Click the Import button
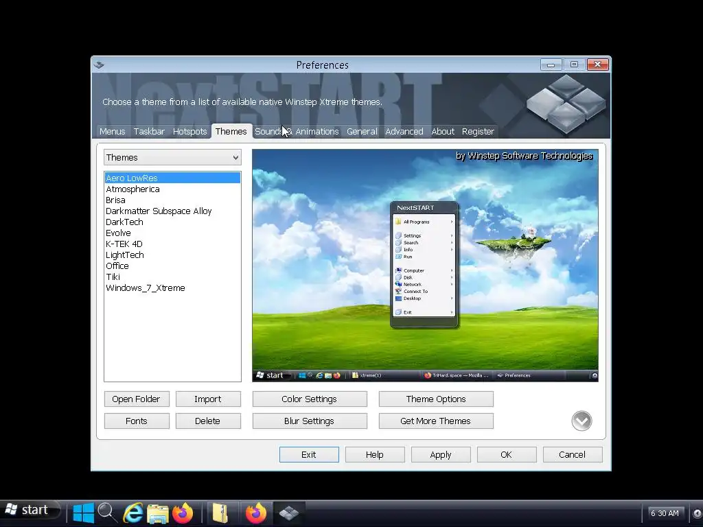Image resolution: width=703 pixels, height=527 pixels. [x=208, y=399]
